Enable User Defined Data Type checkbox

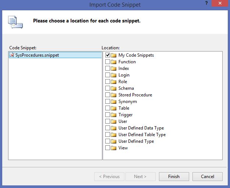pyautogui.click(x=107, y=128)
